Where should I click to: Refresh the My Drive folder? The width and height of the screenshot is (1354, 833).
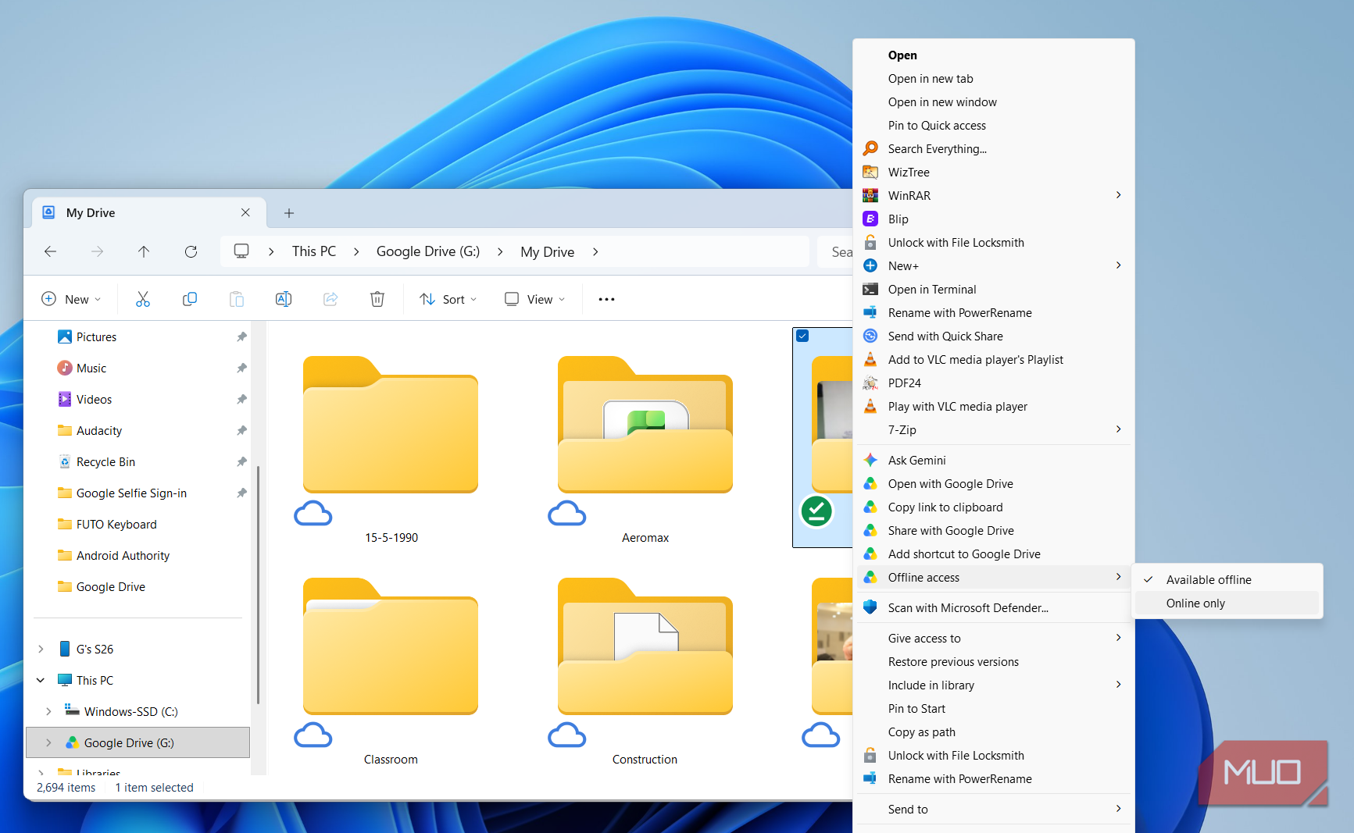191,251
